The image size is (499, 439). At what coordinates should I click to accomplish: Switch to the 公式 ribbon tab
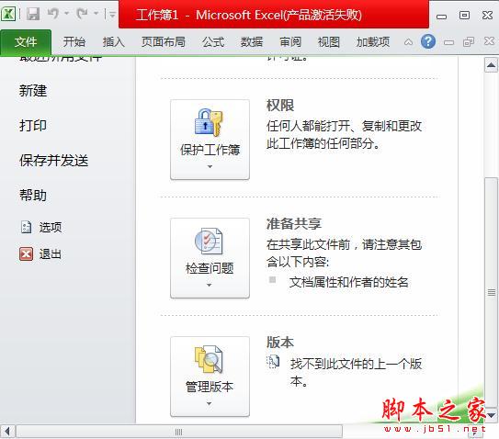click(x=213, y=42)
